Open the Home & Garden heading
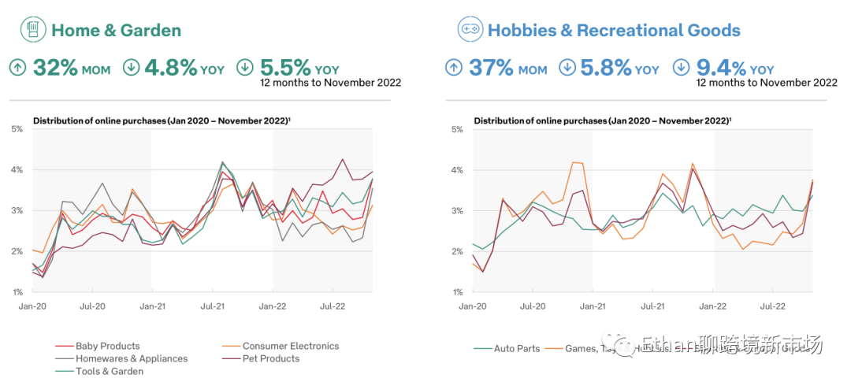Image resolution: width=851 pixels, height=382 pixels. pyautogui.click(x=116, y=31)
